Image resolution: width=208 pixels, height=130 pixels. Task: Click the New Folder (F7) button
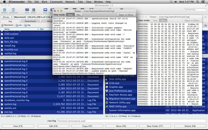pyautogui.click(x=155, y=126)
